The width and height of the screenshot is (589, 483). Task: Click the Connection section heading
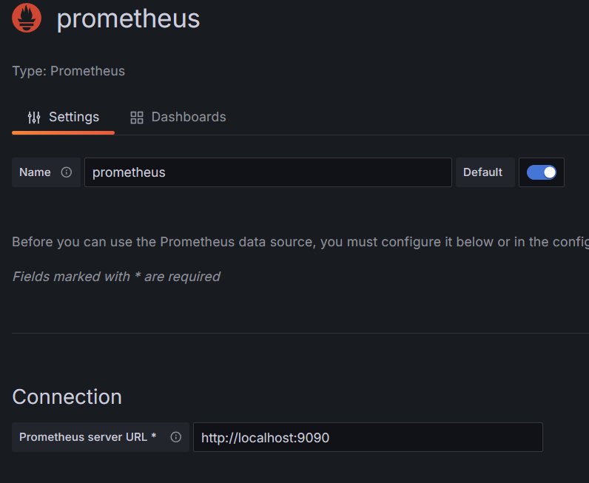(x=67, y=396)
